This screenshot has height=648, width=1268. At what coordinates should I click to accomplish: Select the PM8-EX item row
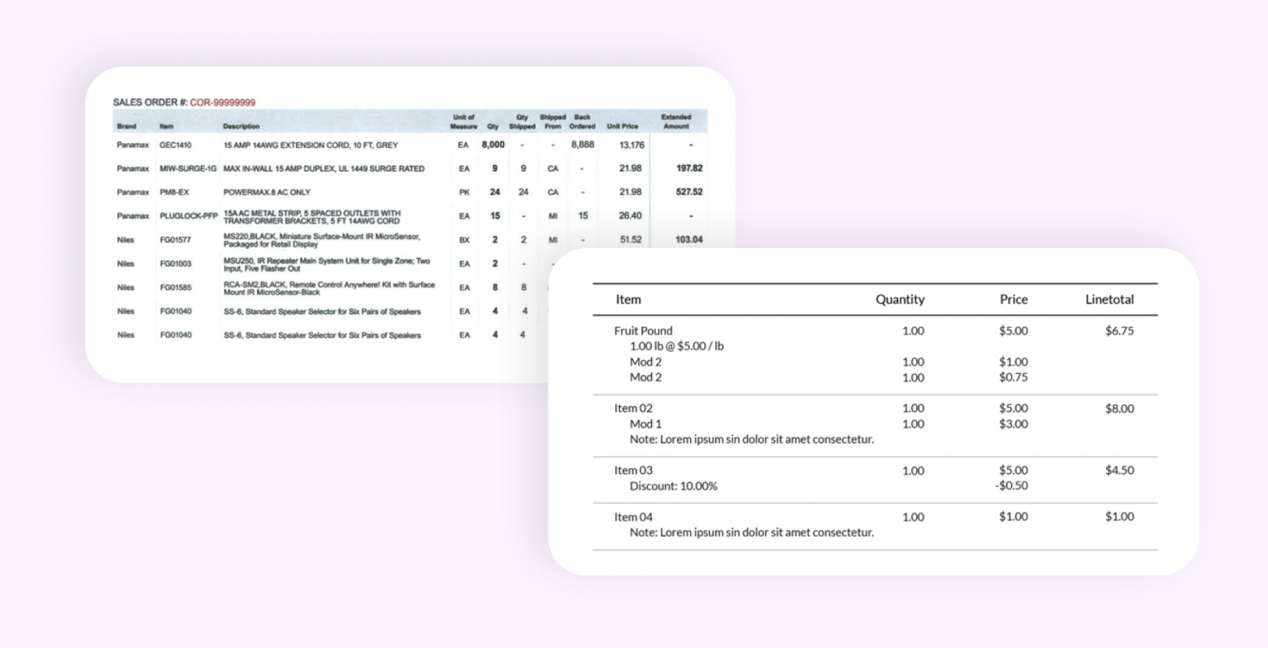(174, 193)
